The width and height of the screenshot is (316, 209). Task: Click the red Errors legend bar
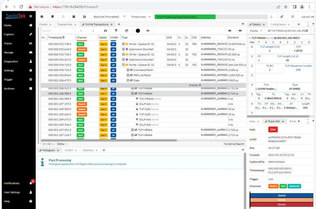[282, 205]
